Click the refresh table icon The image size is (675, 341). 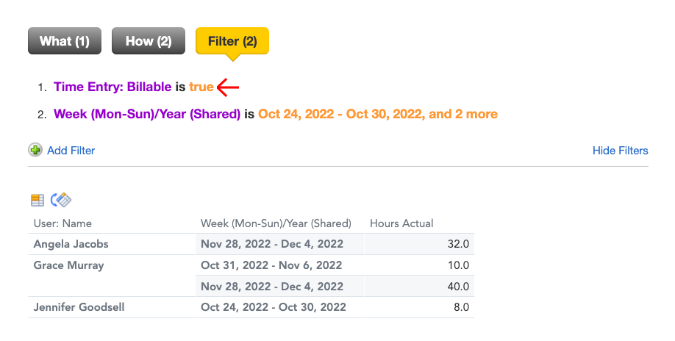61,200
